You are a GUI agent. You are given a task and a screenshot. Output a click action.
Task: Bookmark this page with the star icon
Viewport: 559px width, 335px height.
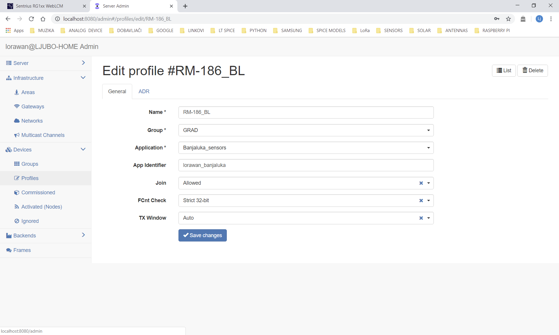pos(508,19)
